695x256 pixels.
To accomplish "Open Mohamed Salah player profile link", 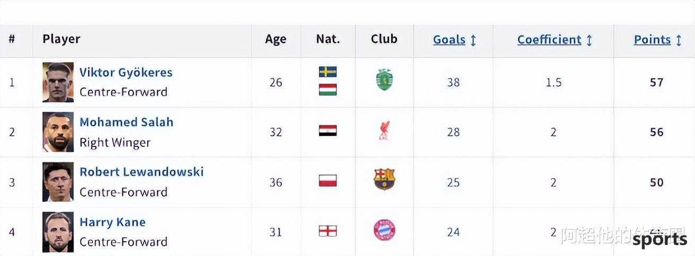I will tap(127, 122).
